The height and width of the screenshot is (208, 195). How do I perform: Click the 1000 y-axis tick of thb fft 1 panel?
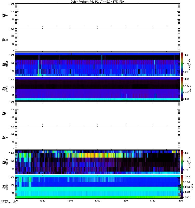pyautogui.click(x=12, y=4)
